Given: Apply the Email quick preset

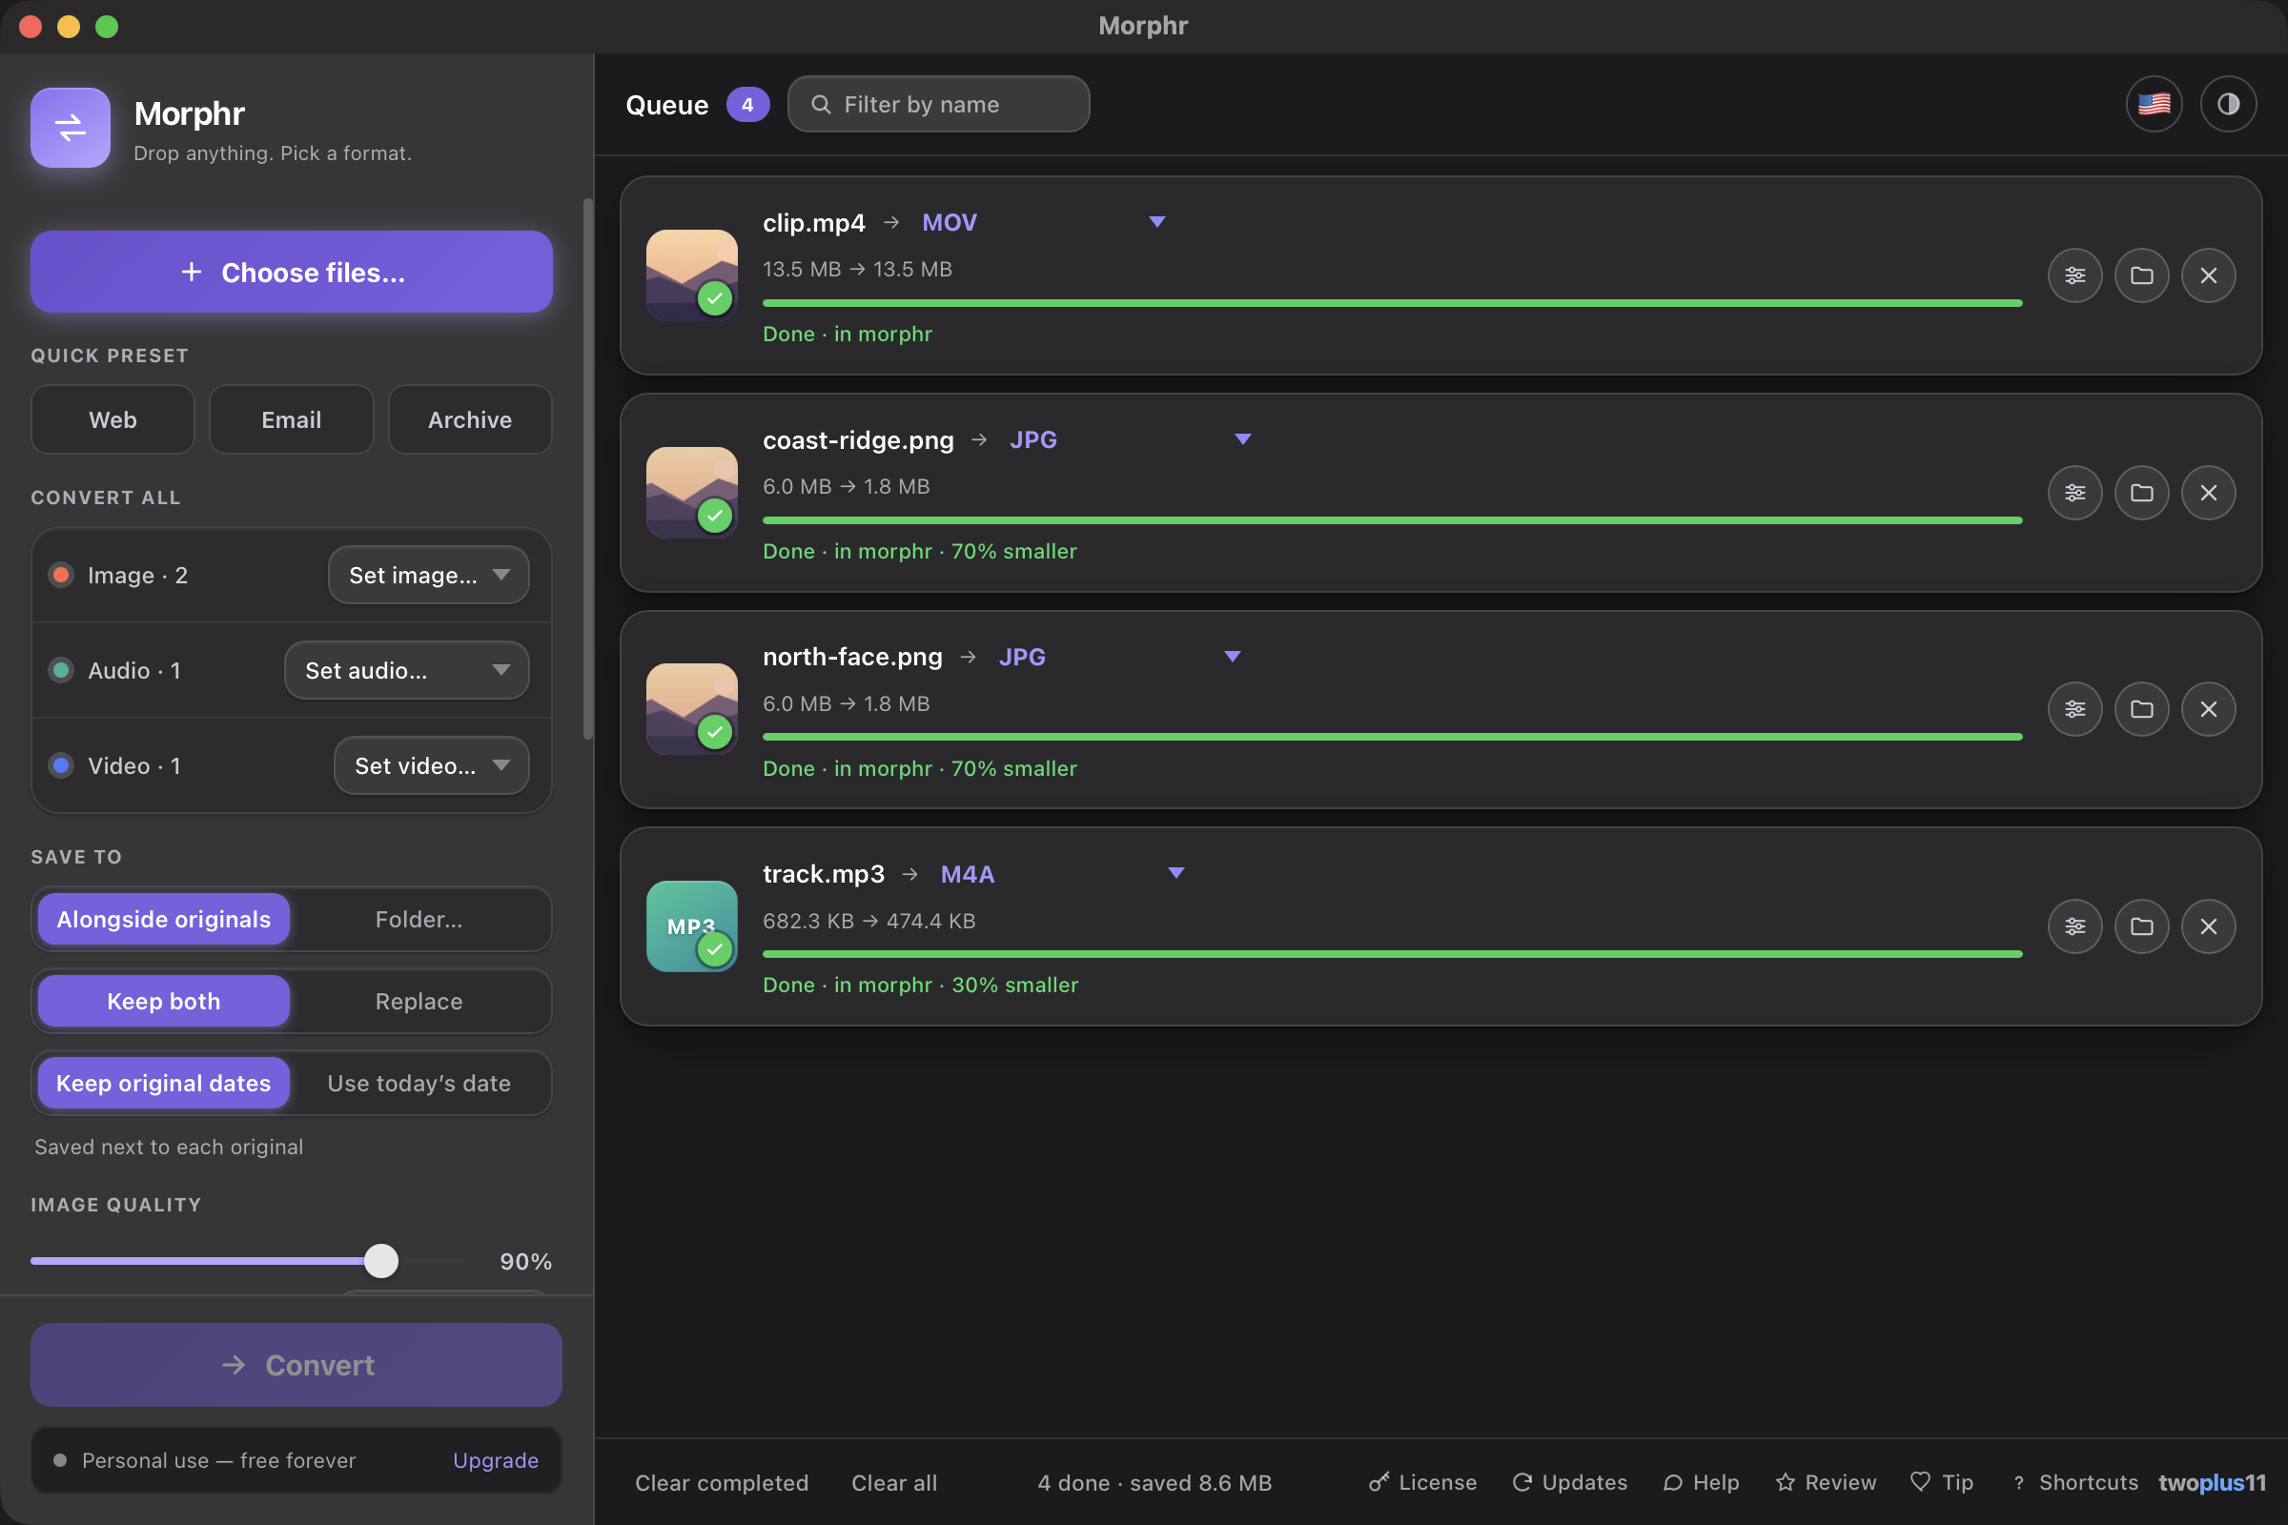Looking at the screenshot, I should 291,419.
